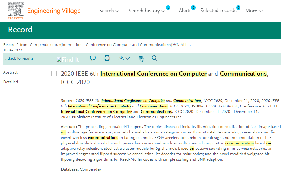This screenshot has height=177, width=281.
Task: Click the download arrow icon
Action: (x=121, y=58)
